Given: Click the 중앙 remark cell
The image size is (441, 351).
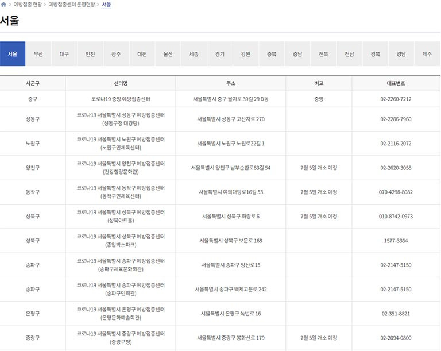Looking at the screenshot, I should click(319, 99).
